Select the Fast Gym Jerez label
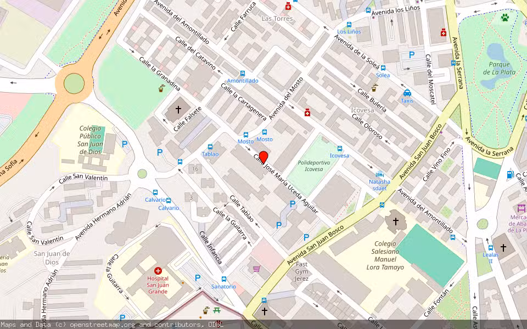 pyautogui.click(x=301, y=271)
